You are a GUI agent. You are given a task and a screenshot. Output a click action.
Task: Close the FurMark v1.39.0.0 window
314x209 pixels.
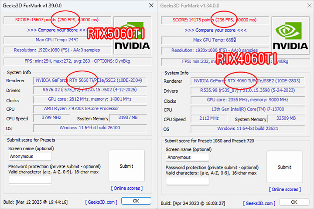pos(151,5)
